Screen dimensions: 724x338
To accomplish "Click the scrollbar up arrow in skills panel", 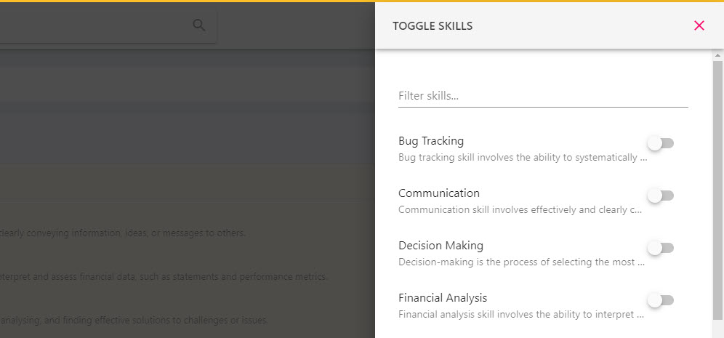I will (x=717, y=55).
